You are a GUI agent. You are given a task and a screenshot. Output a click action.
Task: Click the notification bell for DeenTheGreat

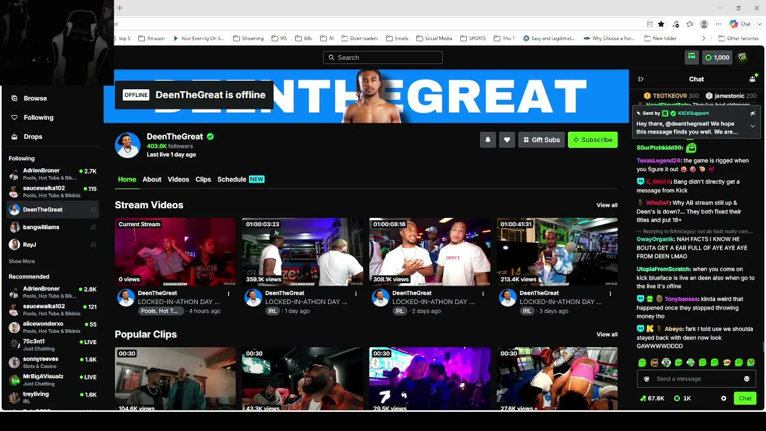click(x=488, y=139)
